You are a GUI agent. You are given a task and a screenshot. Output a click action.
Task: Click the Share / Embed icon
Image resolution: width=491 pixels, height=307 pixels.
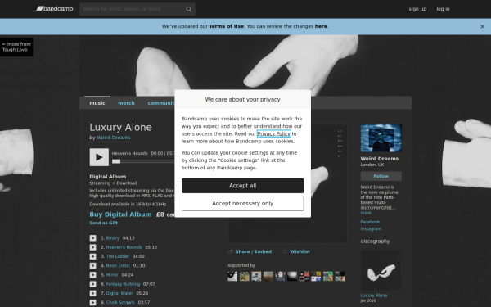click(230, 251)
